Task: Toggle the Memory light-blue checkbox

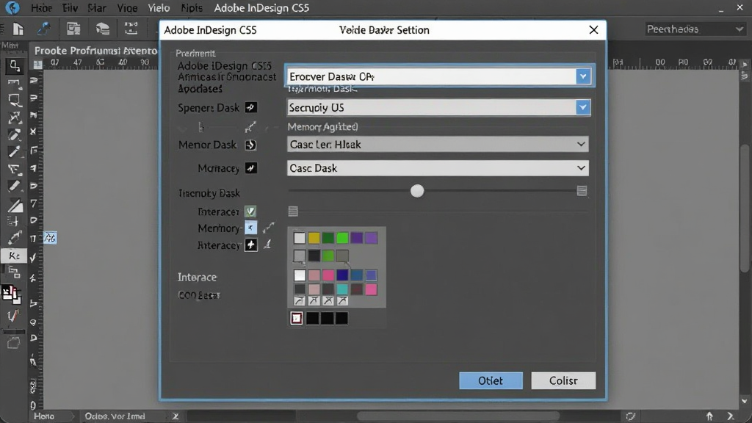Action: point(250,228)
